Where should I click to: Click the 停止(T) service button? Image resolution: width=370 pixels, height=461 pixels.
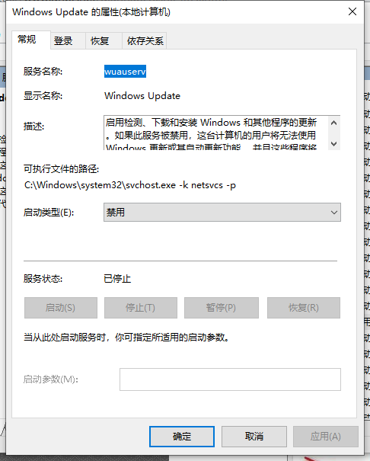click(x=141, y=308)
